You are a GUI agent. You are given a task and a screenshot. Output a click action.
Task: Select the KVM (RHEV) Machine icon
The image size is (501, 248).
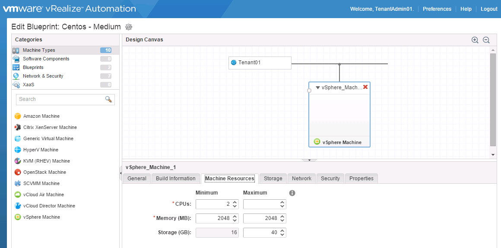(x=18, y=161)
